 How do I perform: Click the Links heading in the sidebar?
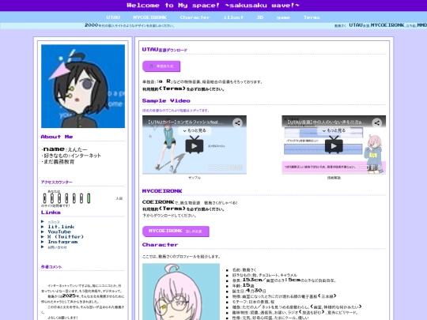pos(51,213)
